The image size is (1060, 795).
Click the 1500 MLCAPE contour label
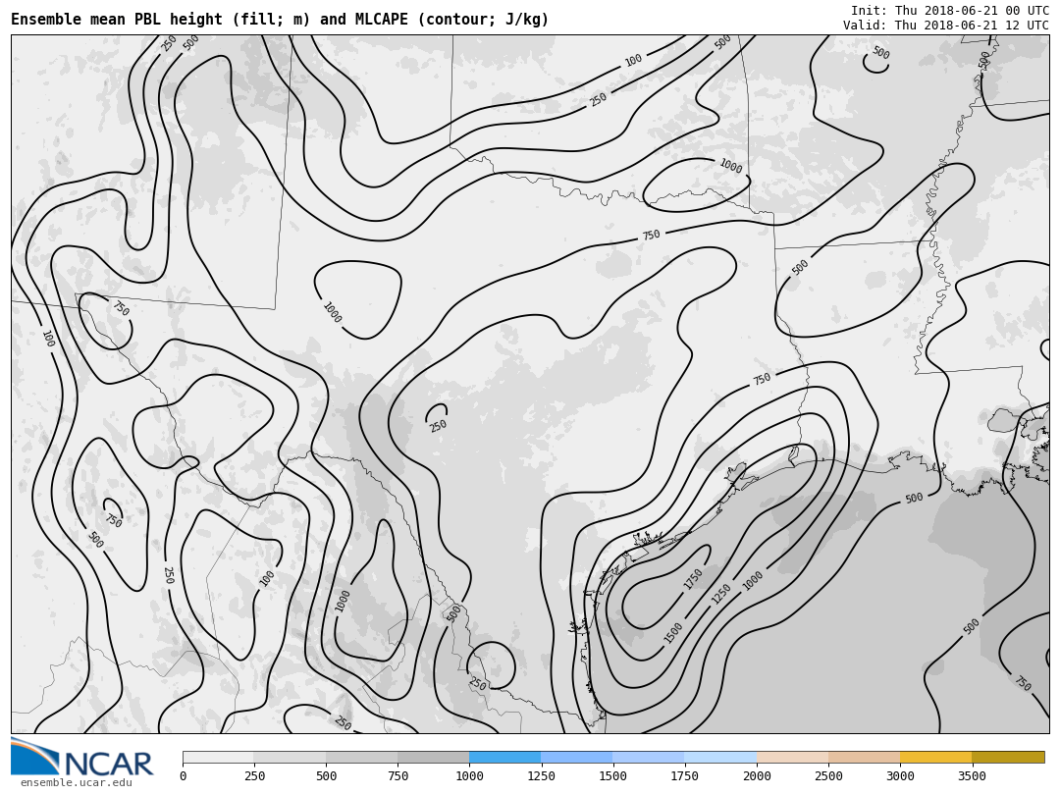pos(673,632)
